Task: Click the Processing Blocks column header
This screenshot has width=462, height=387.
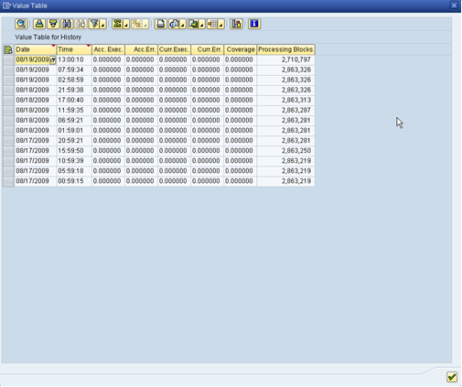Action: (x=285, y=49)
